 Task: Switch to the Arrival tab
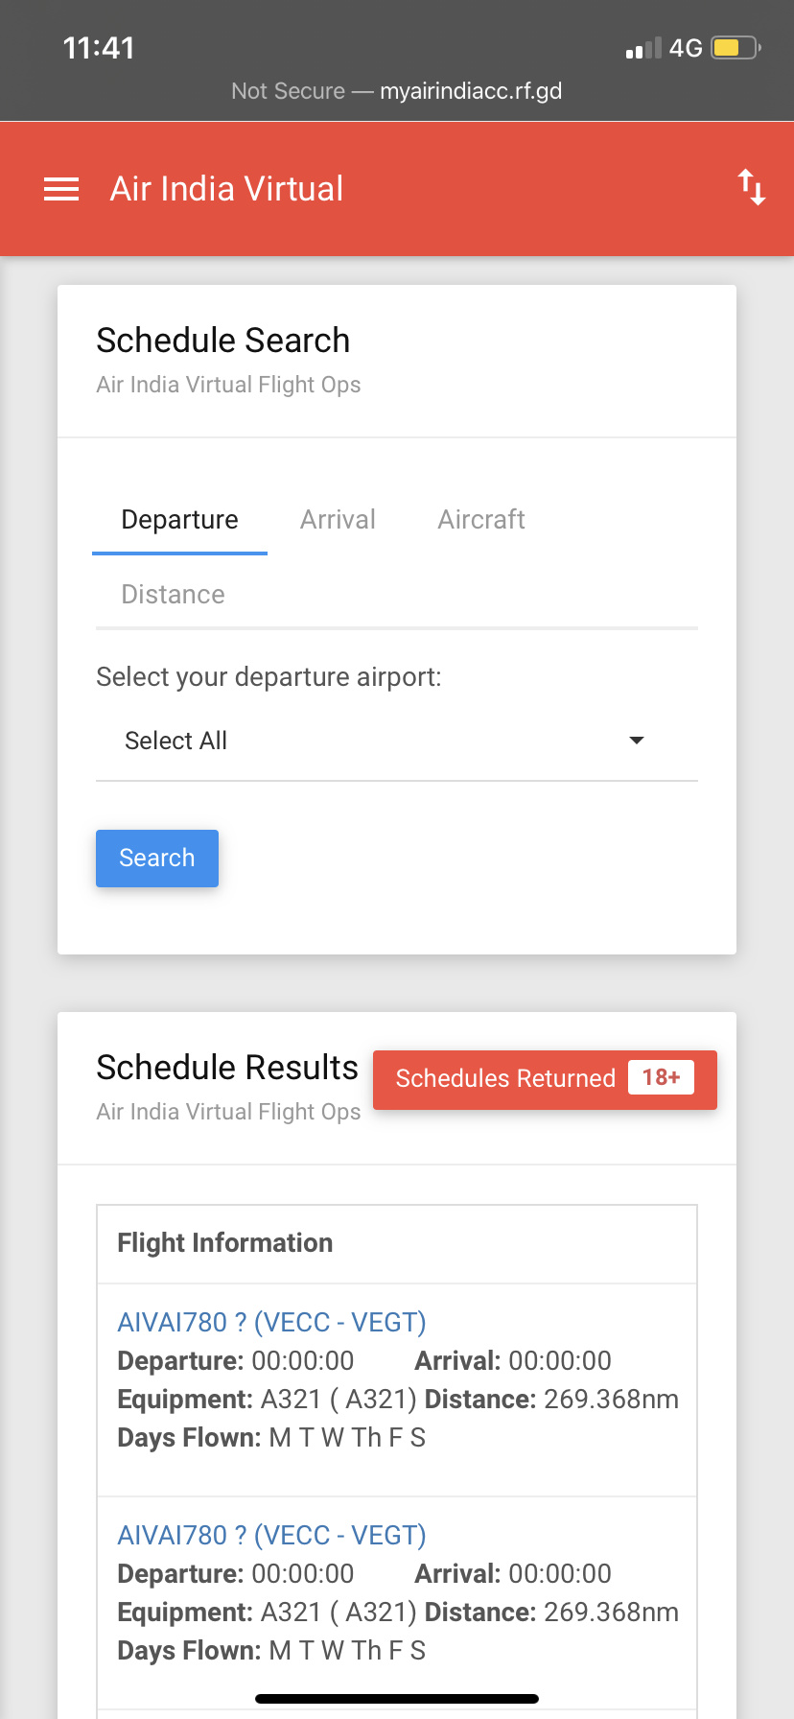(x=338, y=520)
